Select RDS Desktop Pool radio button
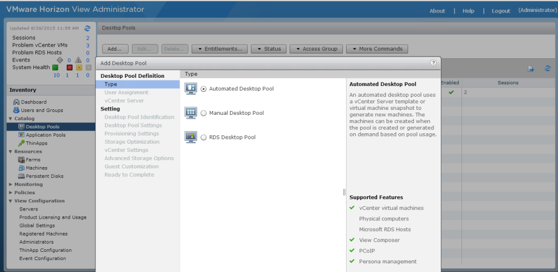 coord(204,138)
